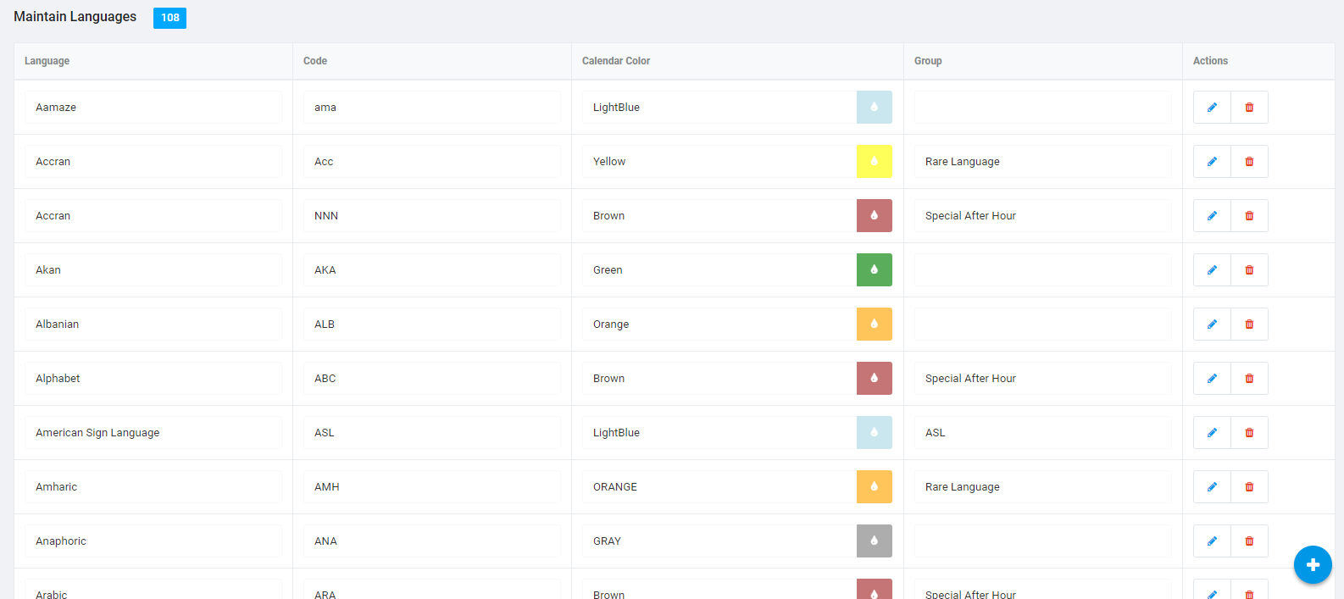Click the Anaphoric language name field
This screenshot has height=599, width=1344.
(x=153, y=541)
